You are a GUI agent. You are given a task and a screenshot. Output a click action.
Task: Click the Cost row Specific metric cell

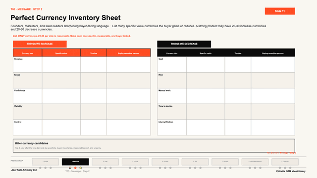(206, 65)
